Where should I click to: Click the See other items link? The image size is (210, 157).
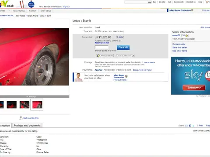pos(180,51)
